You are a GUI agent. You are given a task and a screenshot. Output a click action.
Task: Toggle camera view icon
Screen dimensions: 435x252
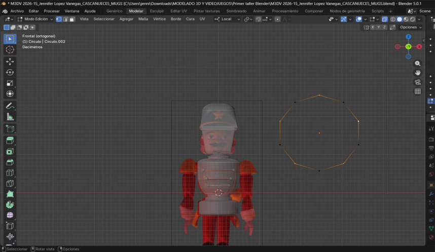point(418,82)
